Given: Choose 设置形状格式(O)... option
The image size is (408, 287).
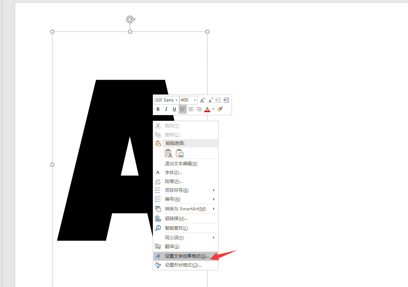Looking at the screenshot, I should (186, 265).
